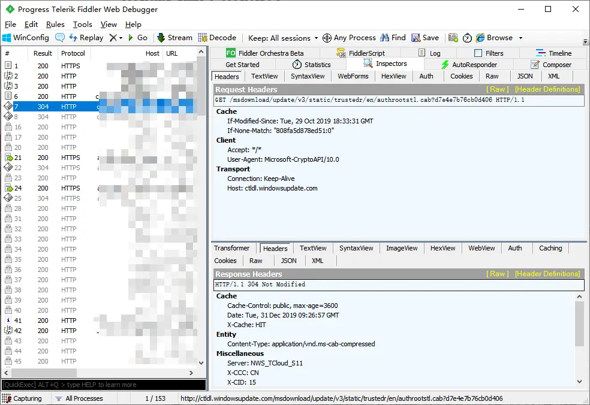The height and width of the screenshot is (405, 590).
Task: Open the Tools menu
Action: click(82, 25)
